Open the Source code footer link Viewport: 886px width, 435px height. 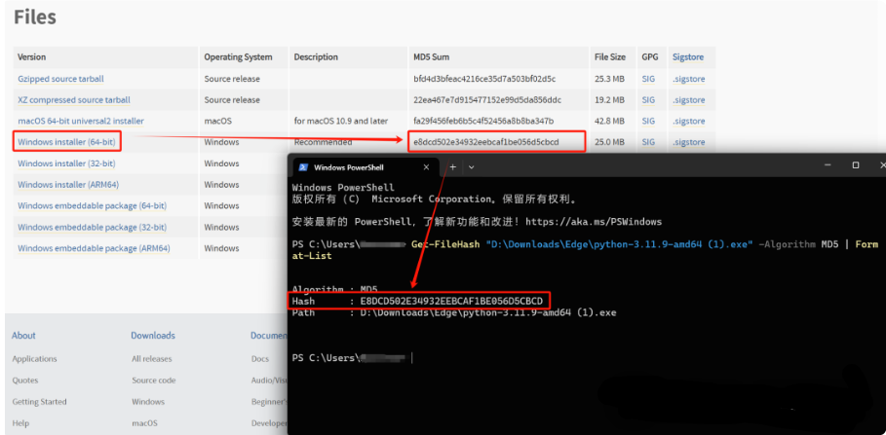click(x=154, y=381)
